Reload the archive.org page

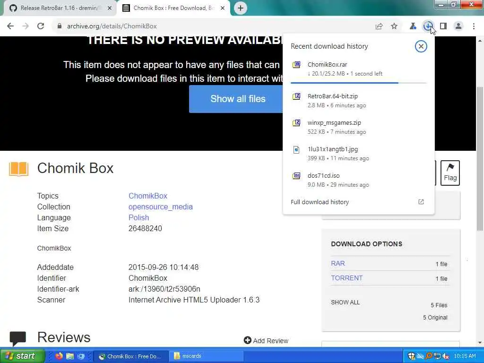coord(41,26)
